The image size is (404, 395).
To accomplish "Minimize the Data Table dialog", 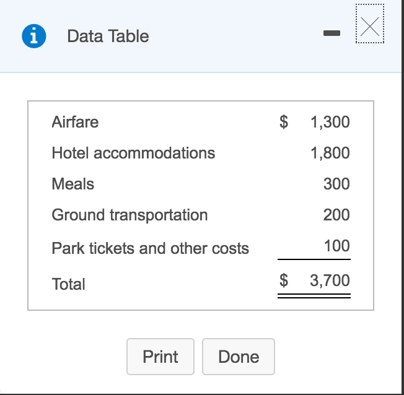I will [x=332, y=33].
